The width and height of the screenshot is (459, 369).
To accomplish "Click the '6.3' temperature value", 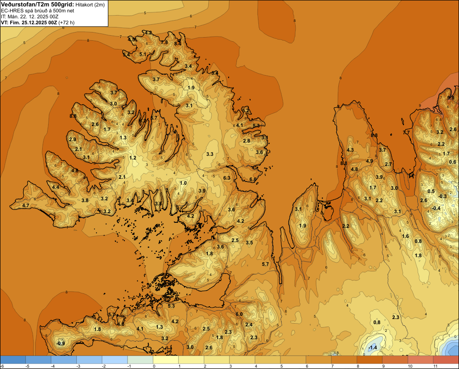I will click(x=227, y=178).
